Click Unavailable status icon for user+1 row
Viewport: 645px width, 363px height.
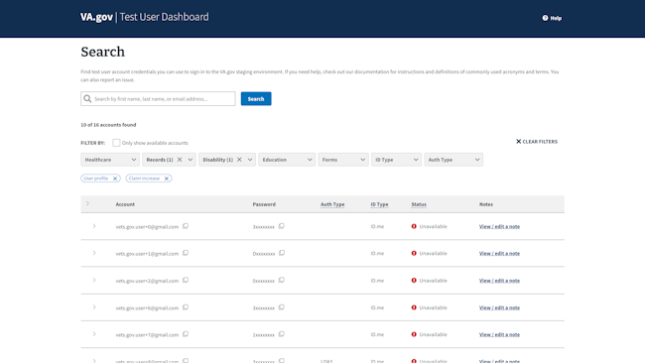(414, 253)
